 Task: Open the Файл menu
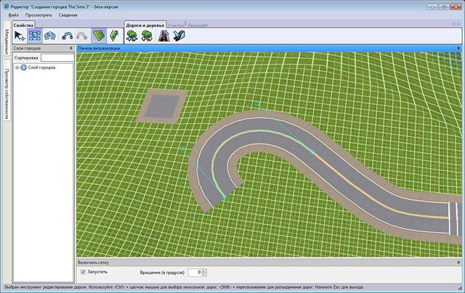[x=14, y=15]
